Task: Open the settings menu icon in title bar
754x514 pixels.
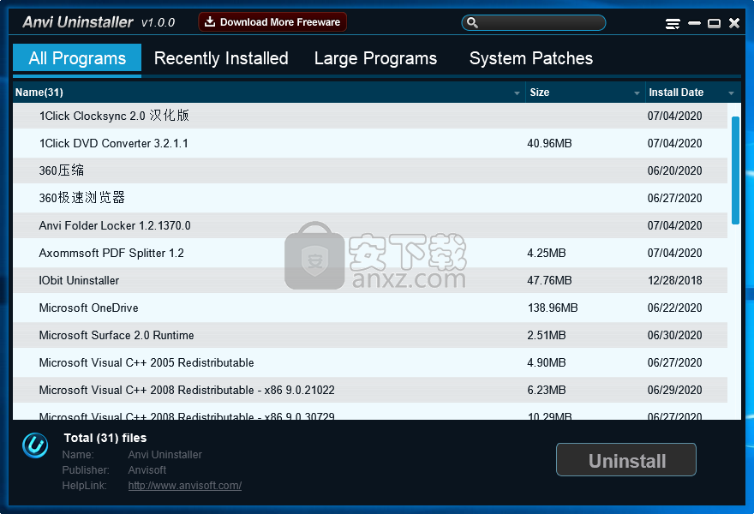Action: (673, 24)
